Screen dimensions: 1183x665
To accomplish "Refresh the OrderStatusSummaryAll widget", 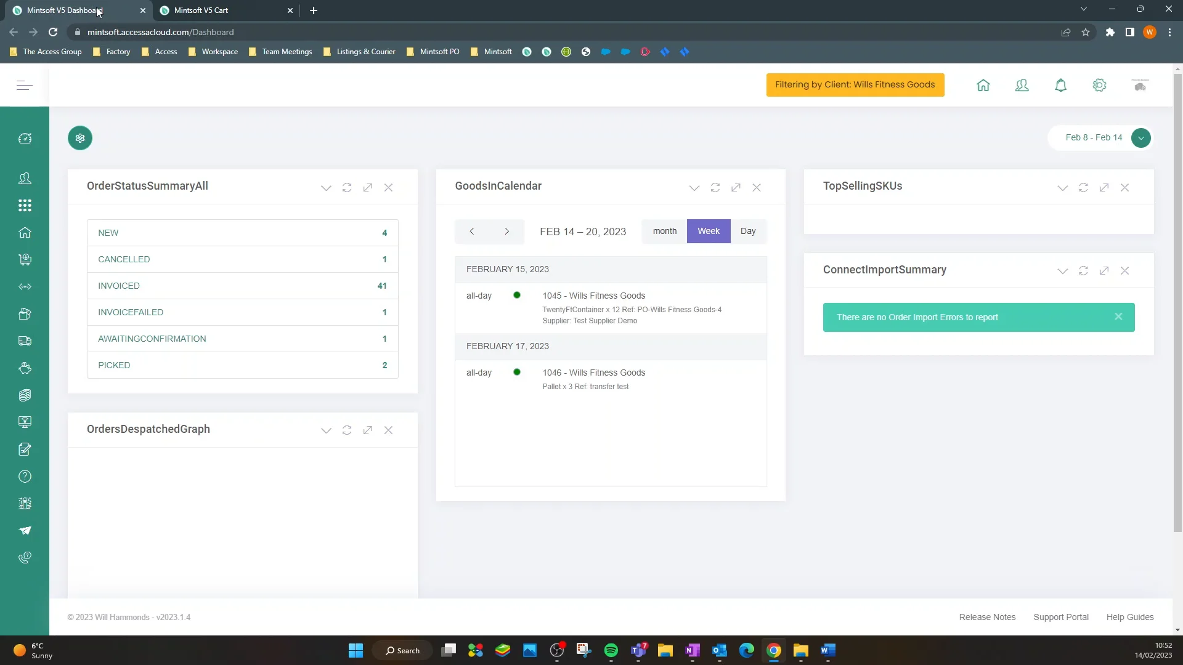I will (x=347, y=188).
